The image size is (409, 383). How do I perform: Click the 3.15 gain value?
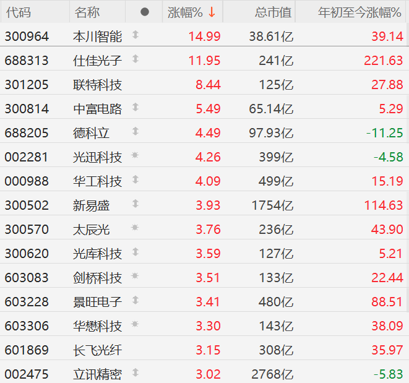(208, 350)
